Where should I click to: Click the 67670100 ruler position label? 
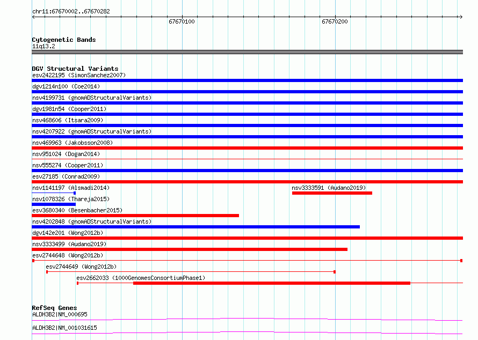point(182,21)
